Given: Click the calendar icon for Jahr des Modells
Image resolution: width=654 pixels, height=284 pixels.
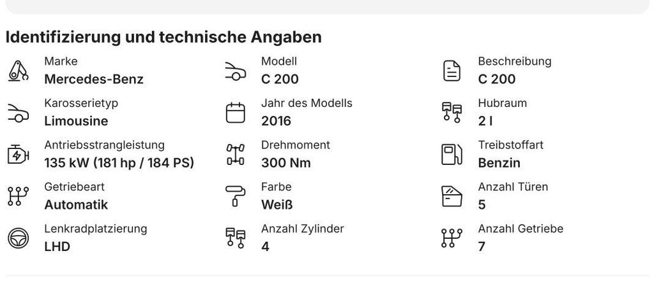Looking at the screenshot, I should [235, 113].
